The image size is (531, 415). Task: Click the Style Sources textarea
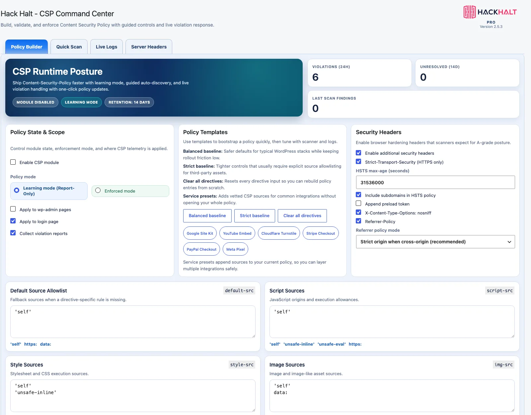(x=133, y=396)
